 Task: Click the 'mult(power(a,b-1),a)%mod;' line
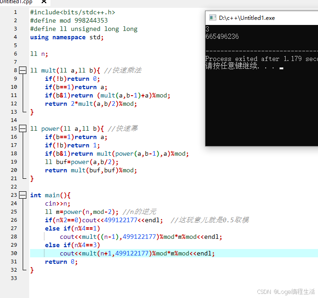pos(117,153)
